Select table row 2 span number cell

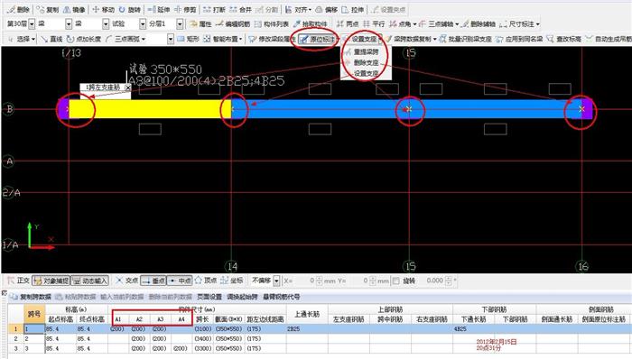pyautogui.click(x=34, y=339)
